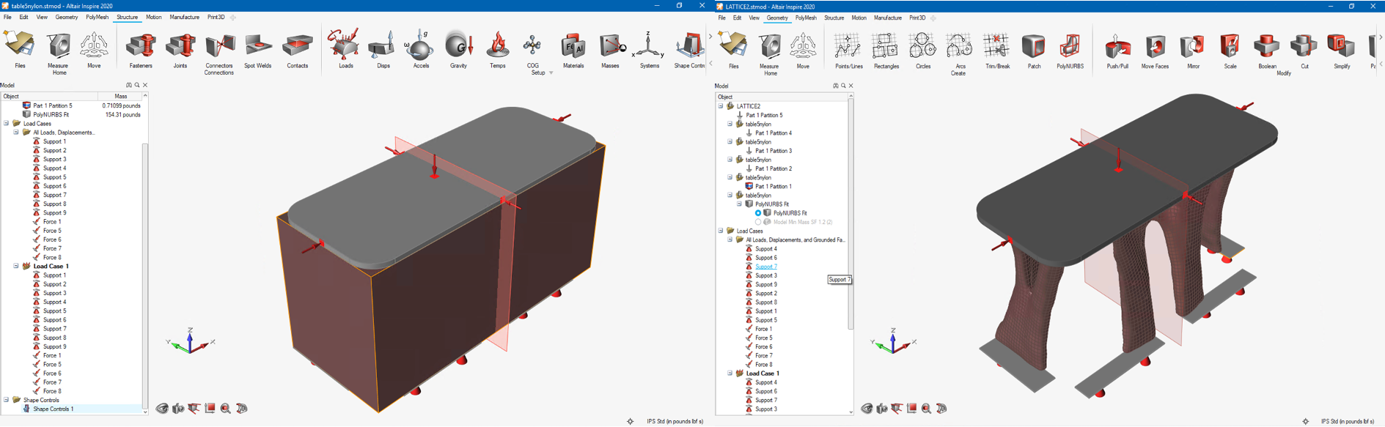Collapse the Load Case 1 node left panel

(16, 267)
